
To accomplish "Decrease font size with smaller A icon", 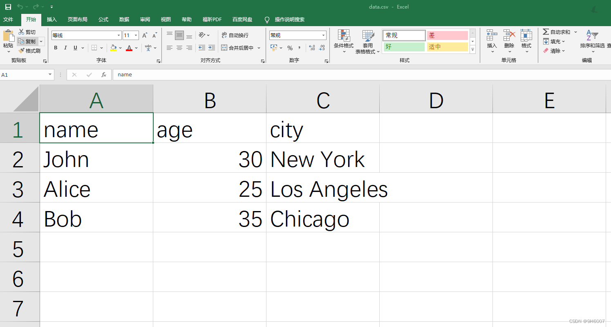I will tap(154, 36).
